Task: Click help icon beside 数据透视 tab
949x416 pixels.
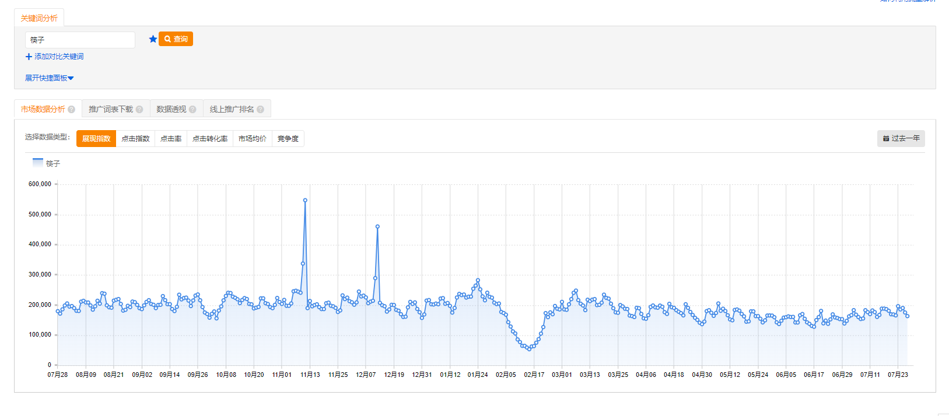Action: point(192,110)
